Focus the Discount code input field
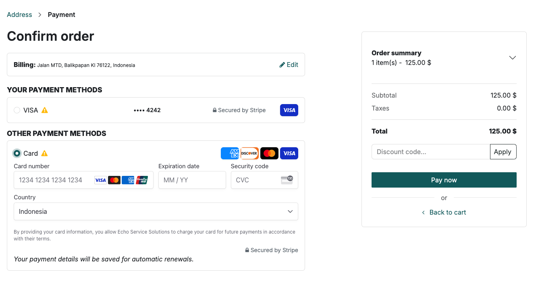 [x=430, y=152]
